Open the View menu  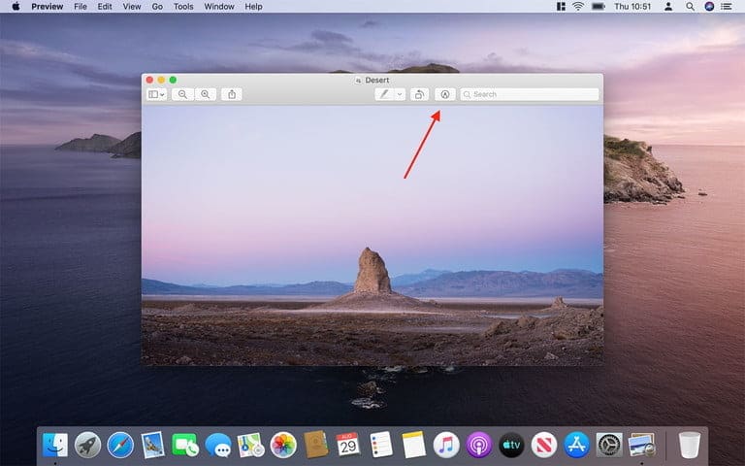[x=131, y=7]
